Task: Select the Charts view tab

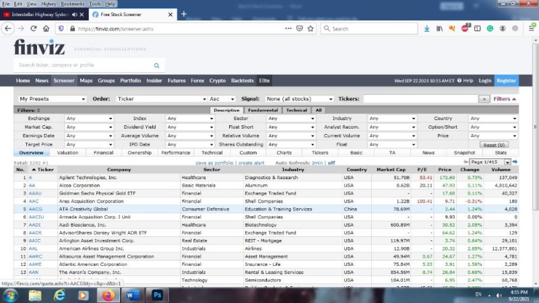Action: (284, 153)
